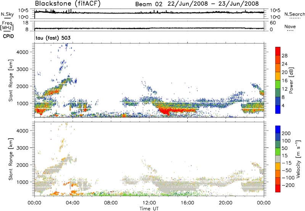The image size is (305, 211).
Task: Click the 'Blackstone (fitACF)' title
Action: click(67, 3)
